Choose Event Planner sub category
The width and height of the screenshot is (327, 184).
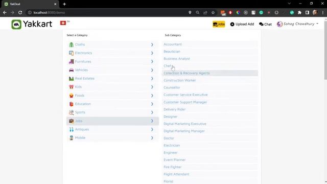point(210,160)
